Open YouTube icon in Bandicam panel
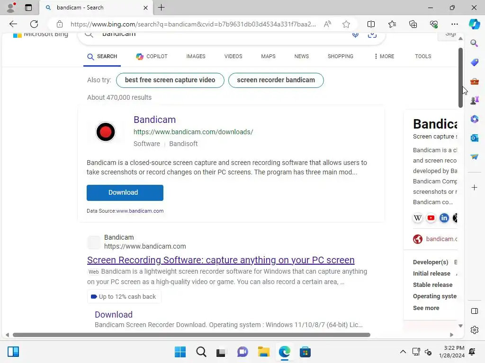 point(431,218)
